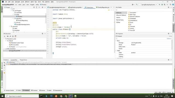Click the calendar-like icon in JPA Structure toolbar
The width and height of the screenshot is (175, 98).
[x=16, y=36]
